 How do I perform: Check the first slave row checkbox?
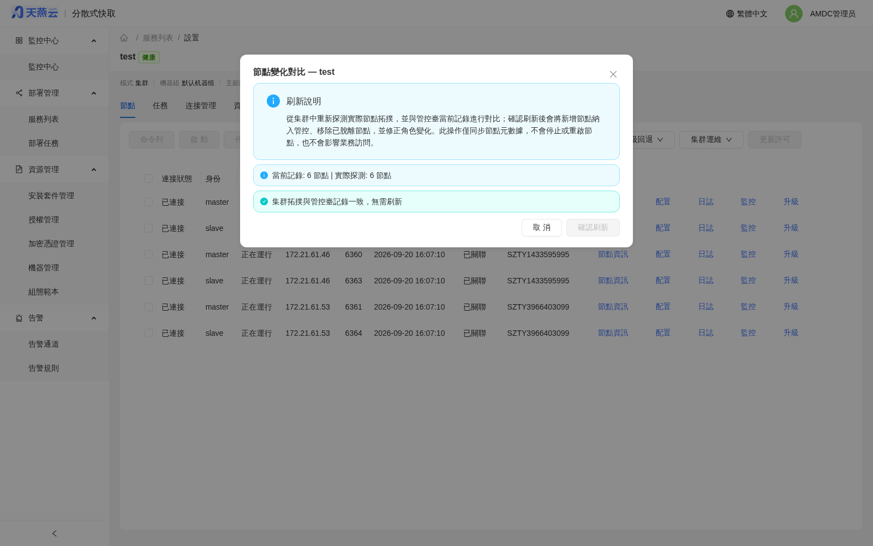coord(148,228)
